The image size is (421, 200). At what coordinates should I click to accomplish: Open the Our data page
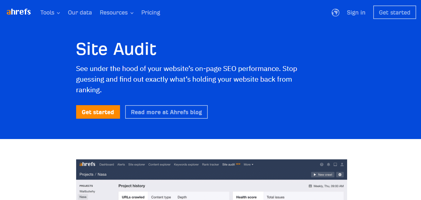click(x=80, y=13)
